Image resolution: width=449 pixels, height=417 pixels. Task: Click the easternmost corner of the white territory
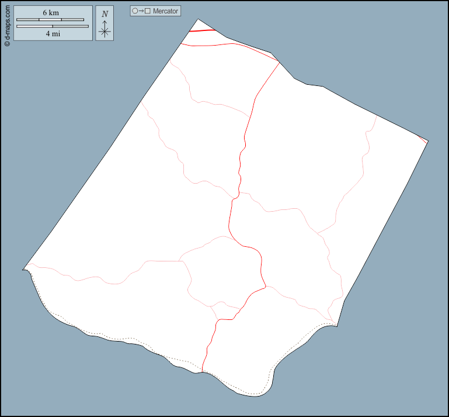coord(427,142)
